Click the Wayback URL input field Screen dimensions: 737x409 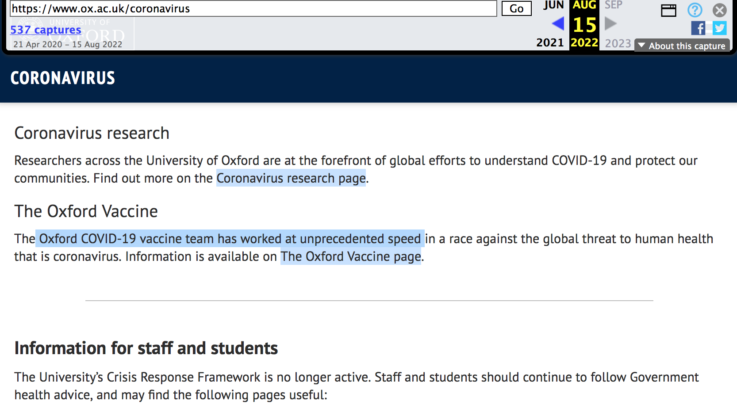(x=253, y=8)
